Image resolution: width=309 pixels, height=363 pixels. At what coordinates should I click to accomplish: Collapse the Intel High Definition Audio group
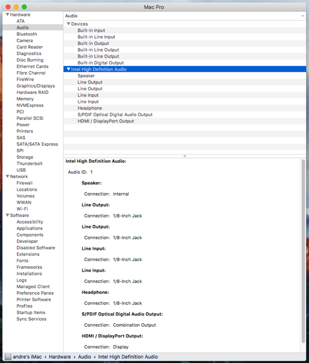coord(68,69)
